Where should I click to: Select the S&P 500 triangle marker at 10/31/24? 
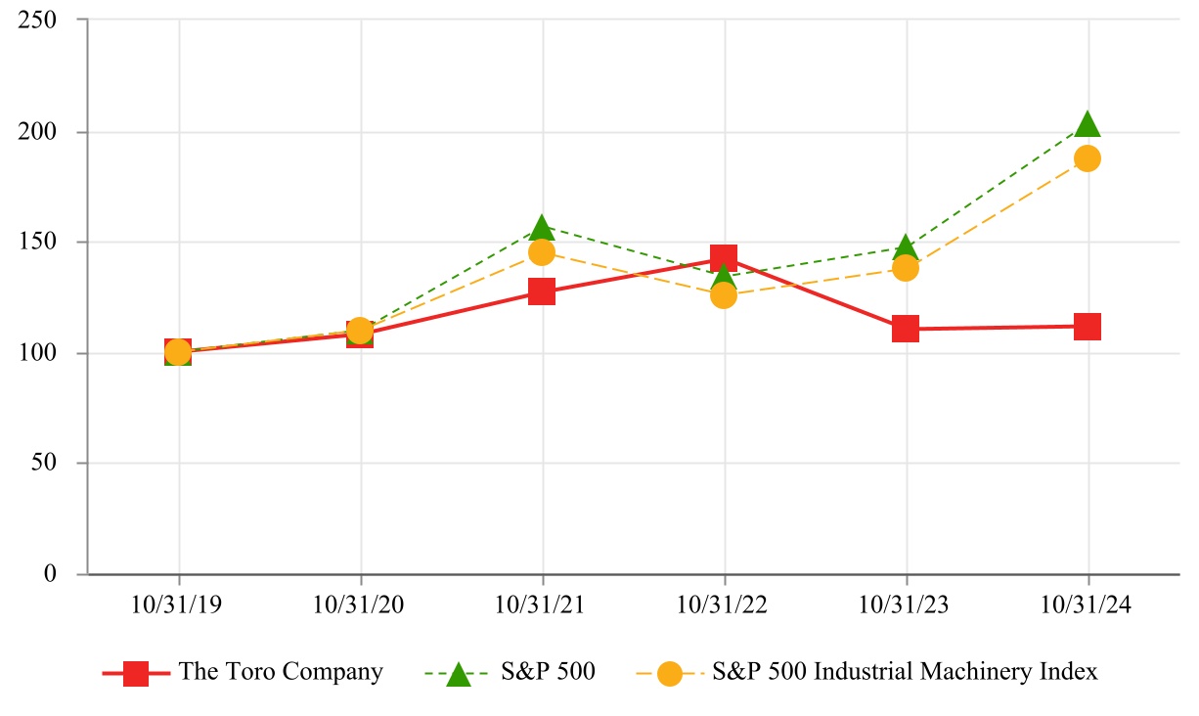[x=1088, y=125]
